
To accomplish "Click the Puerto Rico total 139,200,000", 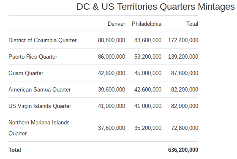I will point(183,57).
